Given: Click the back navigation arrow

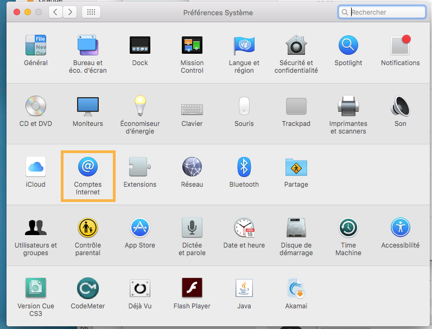Looking at the screenshot, I should pos(56,12).
